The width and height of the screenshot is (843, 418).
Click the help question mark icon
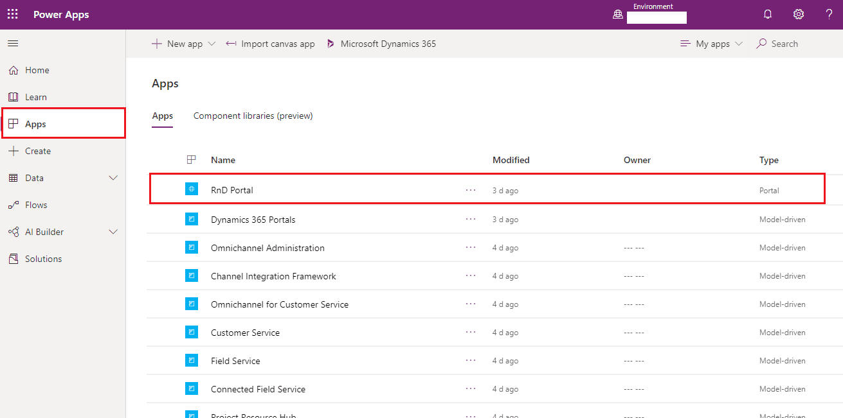coord(829,13)
